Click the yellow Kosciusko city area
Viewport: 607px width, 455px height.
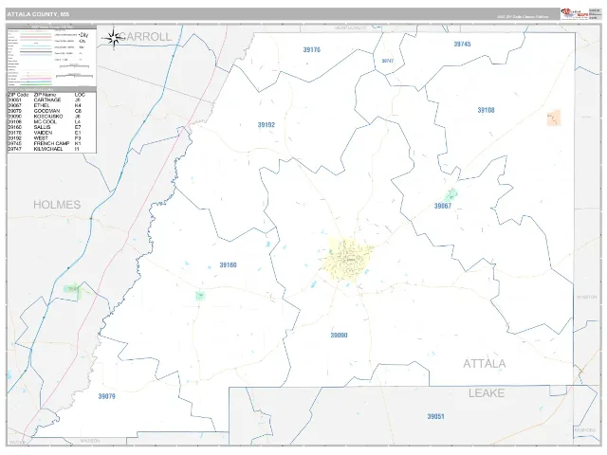point(348,258)
